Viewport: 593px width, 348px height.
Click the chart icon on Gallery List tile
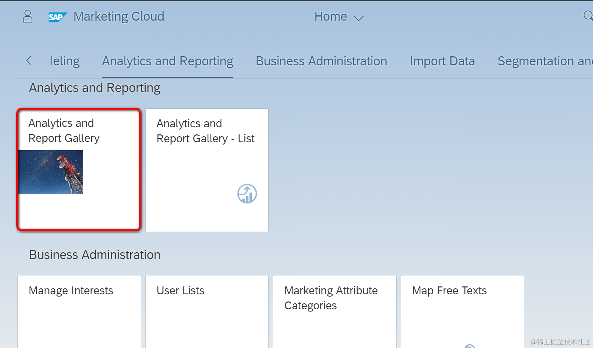pyautogui.click(x=247, y=194)
